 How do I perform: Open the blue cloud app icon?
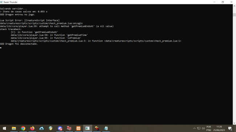click(x=41, y=128)
